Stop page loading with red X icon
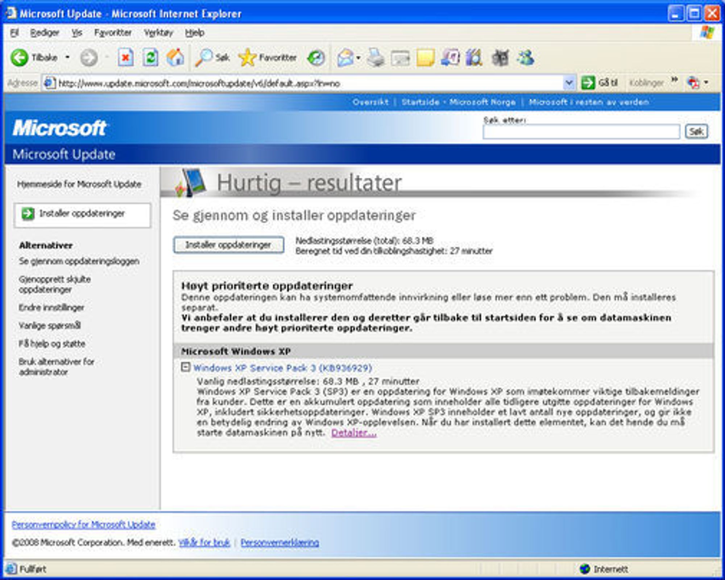The image size is (725, 580). pyautogui.click(x=125, y=58)
